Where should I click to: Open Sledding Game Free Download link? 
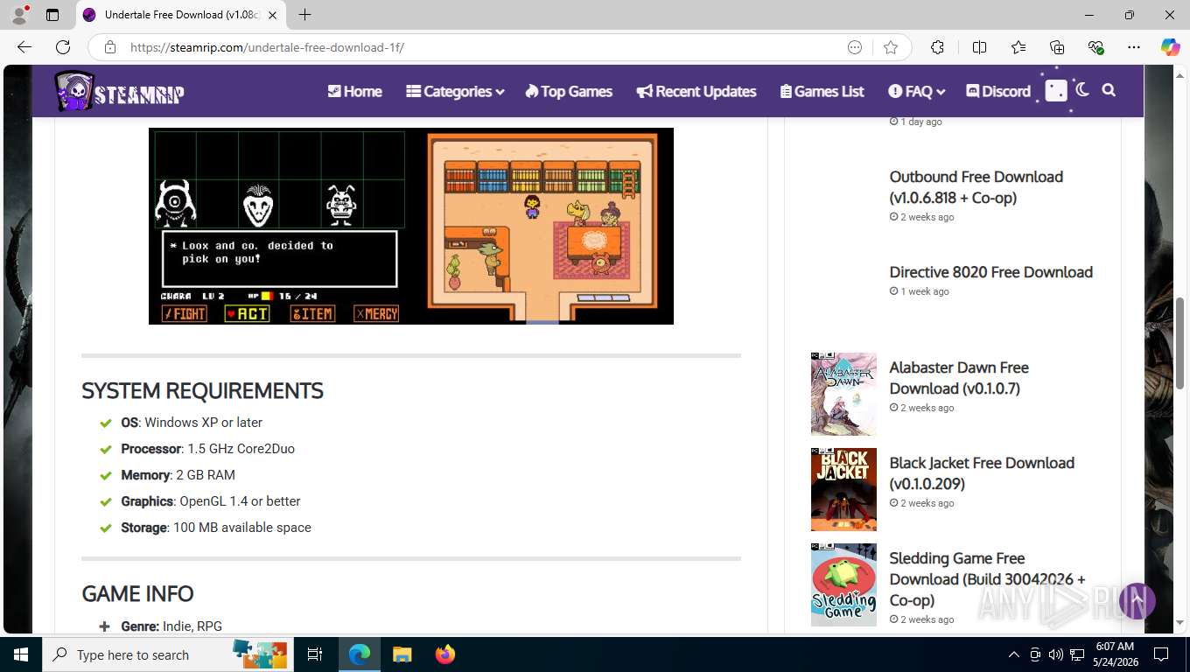tap(988, 579)
